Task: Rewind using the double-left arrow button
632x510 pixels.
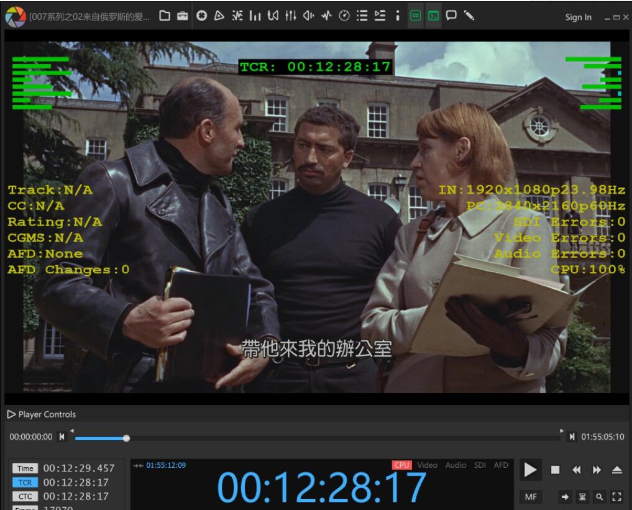Action: pyautogui.click(x=576, y=470)
